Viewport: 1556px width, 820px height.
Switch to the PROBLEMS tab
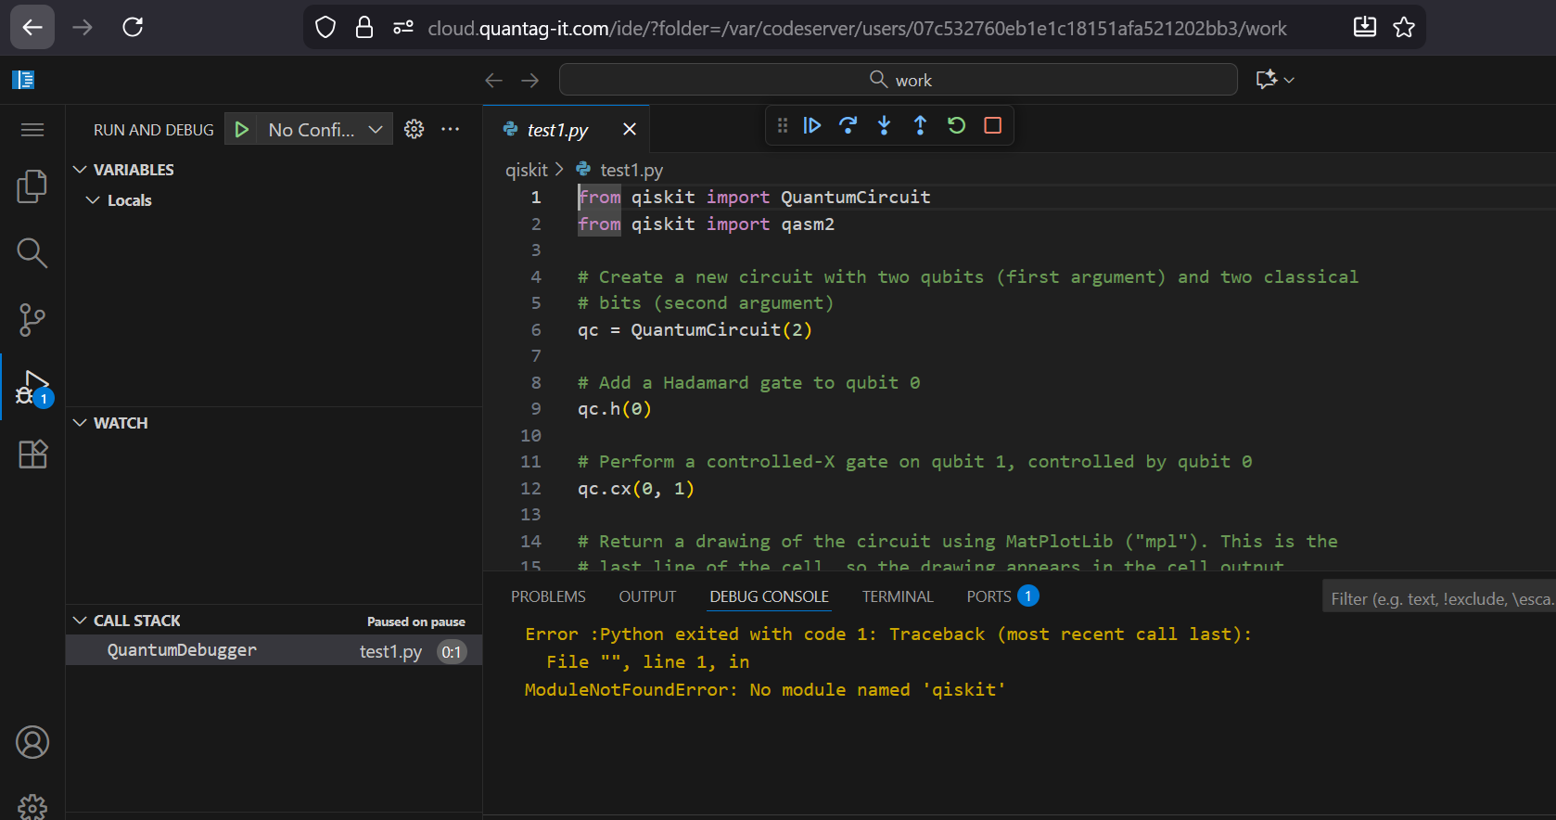click(548, 596)
